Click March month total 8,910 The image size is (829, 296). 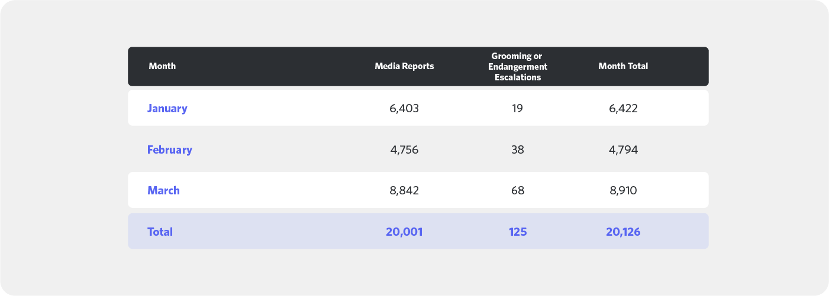[x=623, y=190]
